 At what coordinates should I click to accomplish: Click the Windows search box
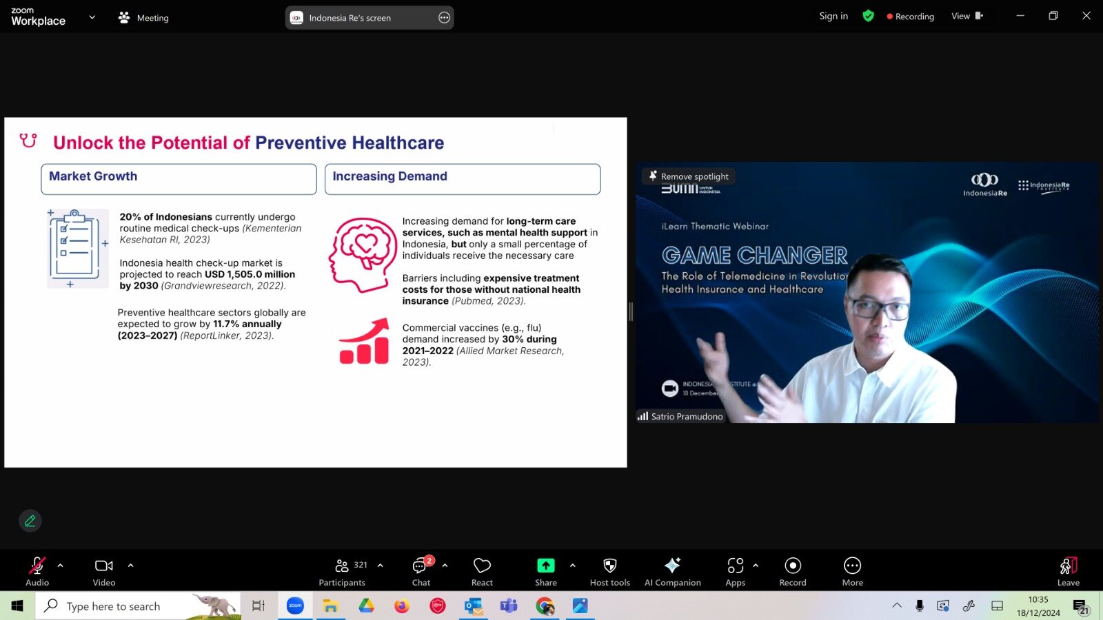[138, 606]
